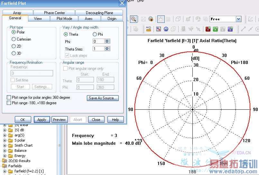Select the Farfields tree item
The height and width of the screenshot is (175, 259).
tap(15, 166)
